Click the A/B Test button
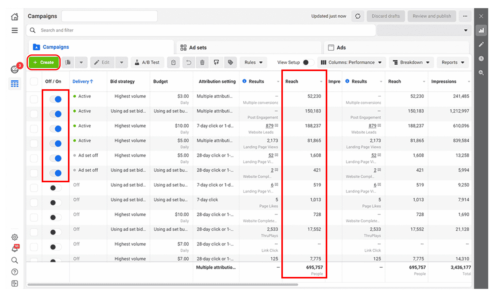 click(147, 62)
